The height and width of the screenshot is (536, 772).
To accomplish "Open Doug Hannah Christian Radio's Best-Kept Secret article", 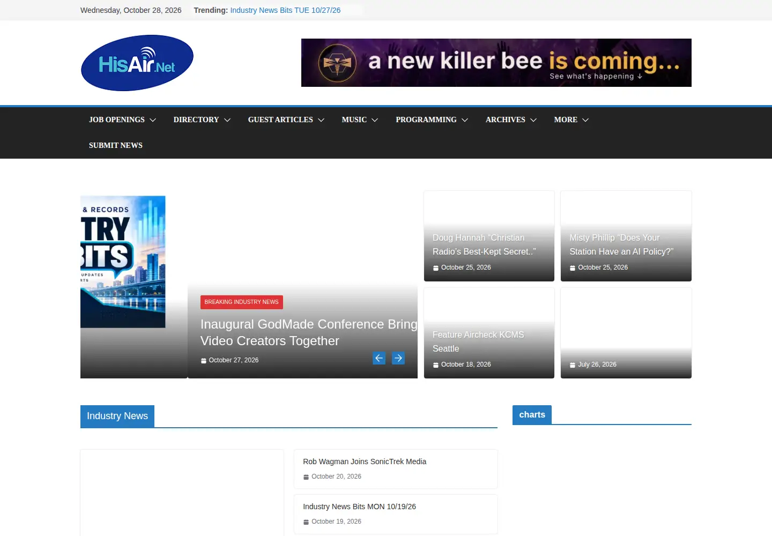I will (x=484, y=244).
